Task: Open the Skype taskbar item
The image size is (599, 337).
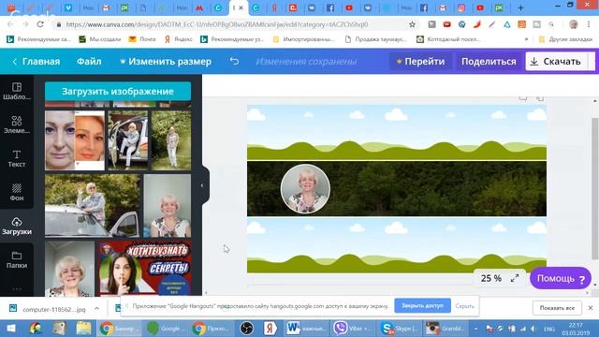Action: click(x=400, y=329)
